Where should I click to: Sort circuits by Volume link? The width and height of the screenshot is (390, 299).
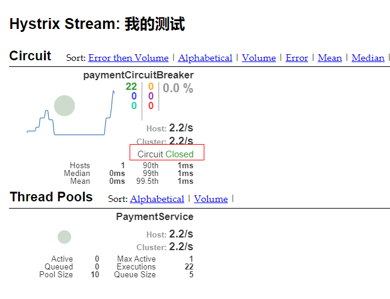click(x=259, y=58)
